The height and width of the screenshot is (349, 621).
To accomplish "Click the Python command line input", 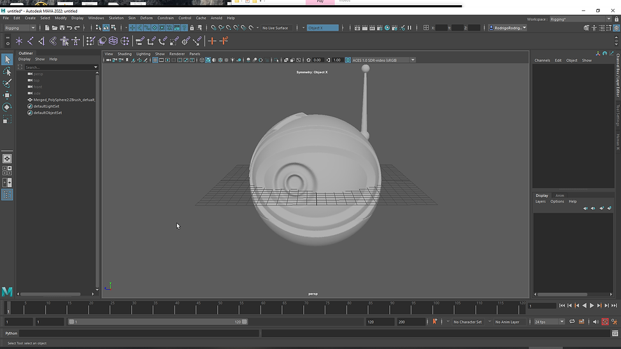I will 139,334.
